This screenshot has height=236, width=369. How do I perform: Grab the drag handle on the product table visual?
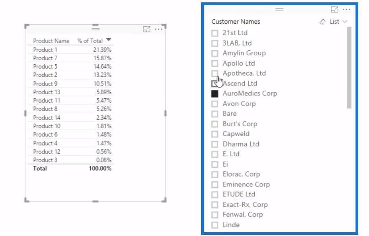point(95,29)
